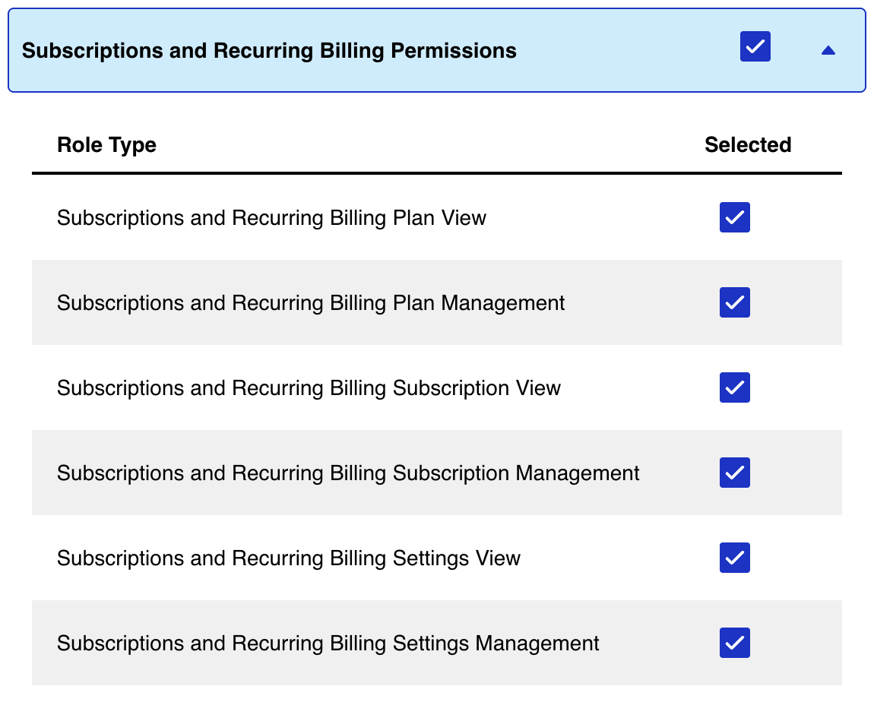Uncheck the Subscription Management checkbox

734,473
